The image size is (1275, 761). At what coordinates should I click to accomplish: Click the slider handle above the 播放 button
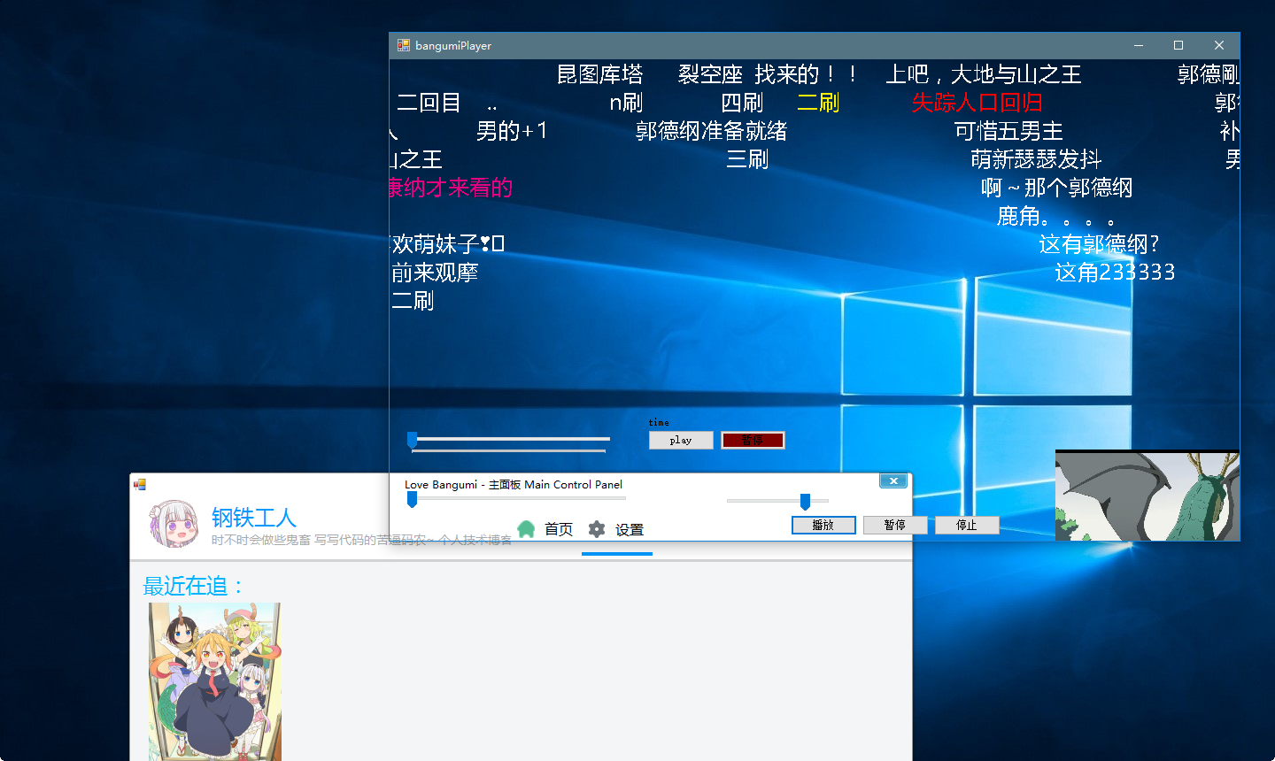805,502
